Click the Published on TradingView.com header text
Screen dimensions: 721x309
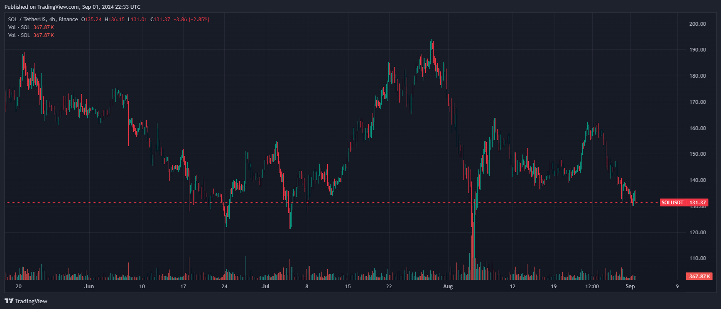(x=72, y=7)
